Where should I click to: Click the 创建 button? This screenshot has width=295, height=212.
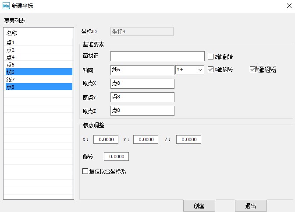point(199,206)
